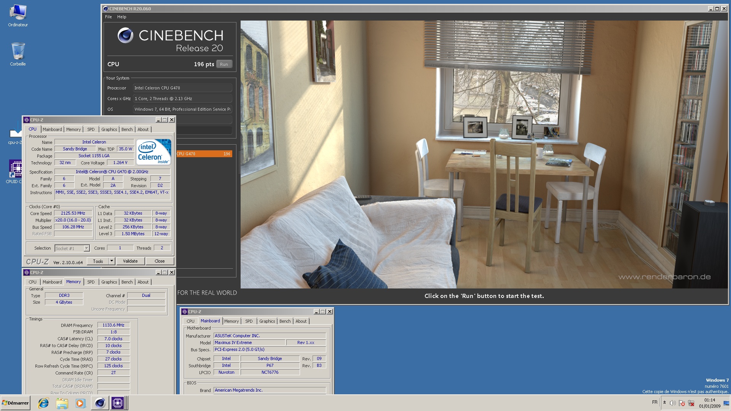This screenshot has height=411, width=731.
Task: Click the Core Voltage 1.264 V value
Action: (120, 162)
